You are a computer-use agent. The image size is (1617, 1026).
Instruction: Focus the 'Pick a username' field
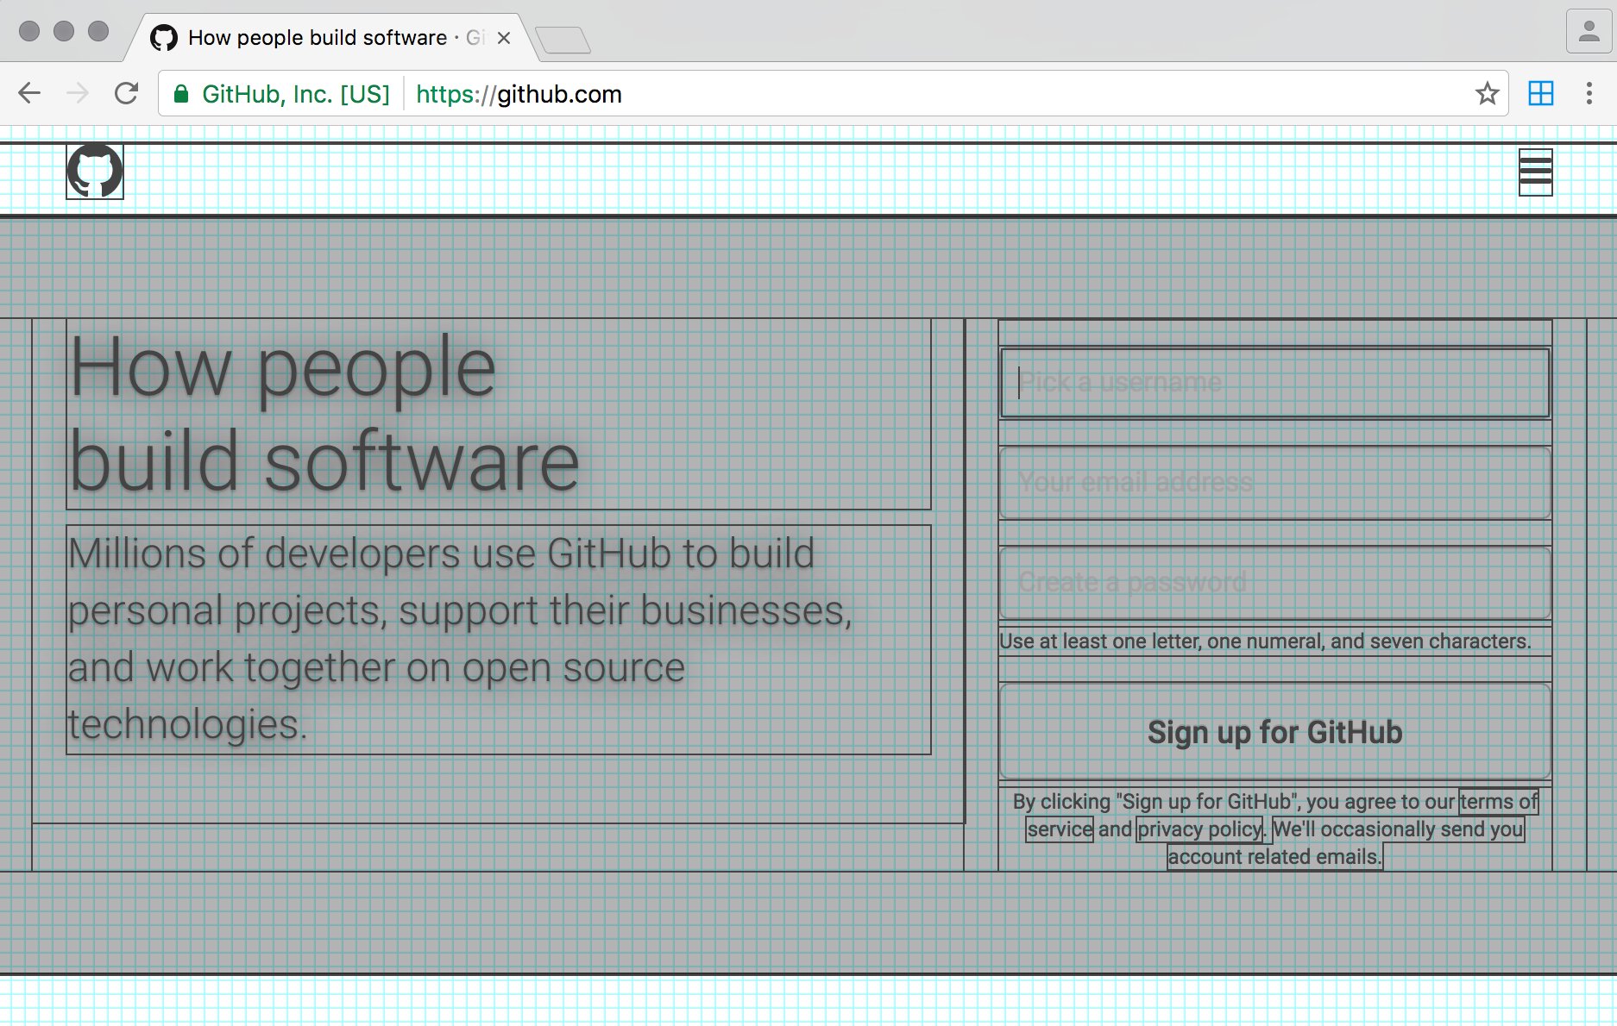pos(1275,383)
